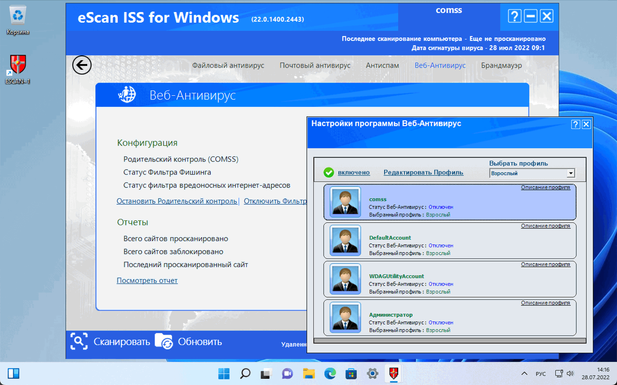This screenshot has height=385, width=617.
Task: Open taskbar Search
Action: [246, 373]
